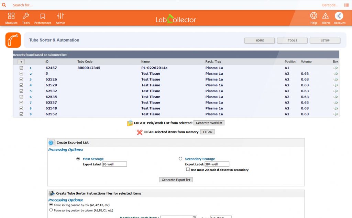
Task: Click the LabCollector logo
Action: 176,19
